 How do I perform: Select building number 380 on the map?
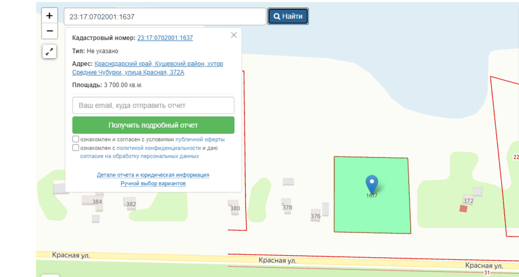[x=235, y=208]
